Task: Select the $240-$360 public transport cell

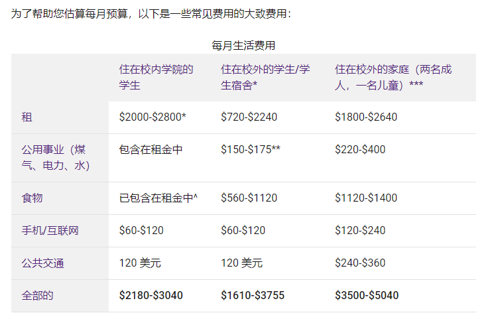Action: pyautogui.click(x=360, y=263)
